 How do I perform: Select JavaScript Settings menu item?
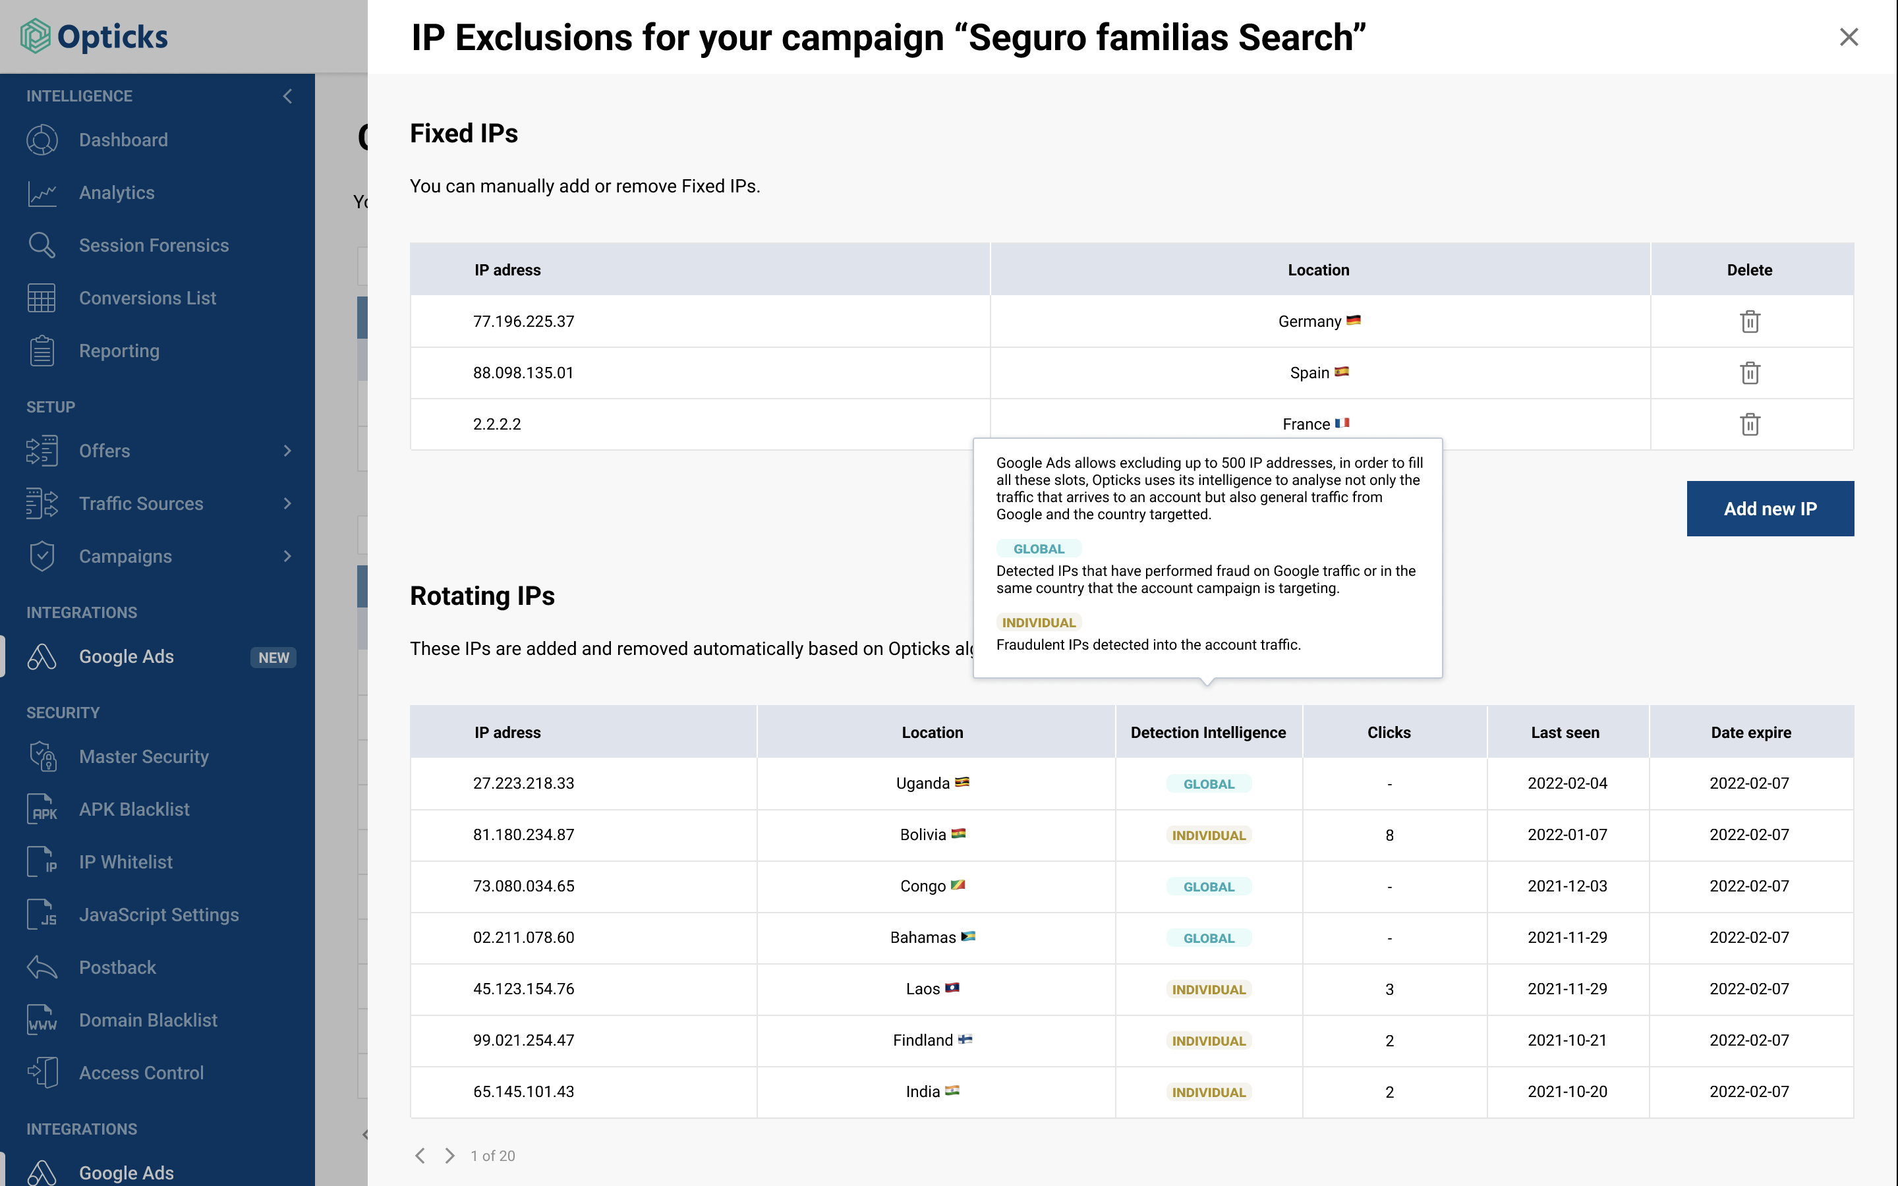pyautogui.click(x=159, y=913)
